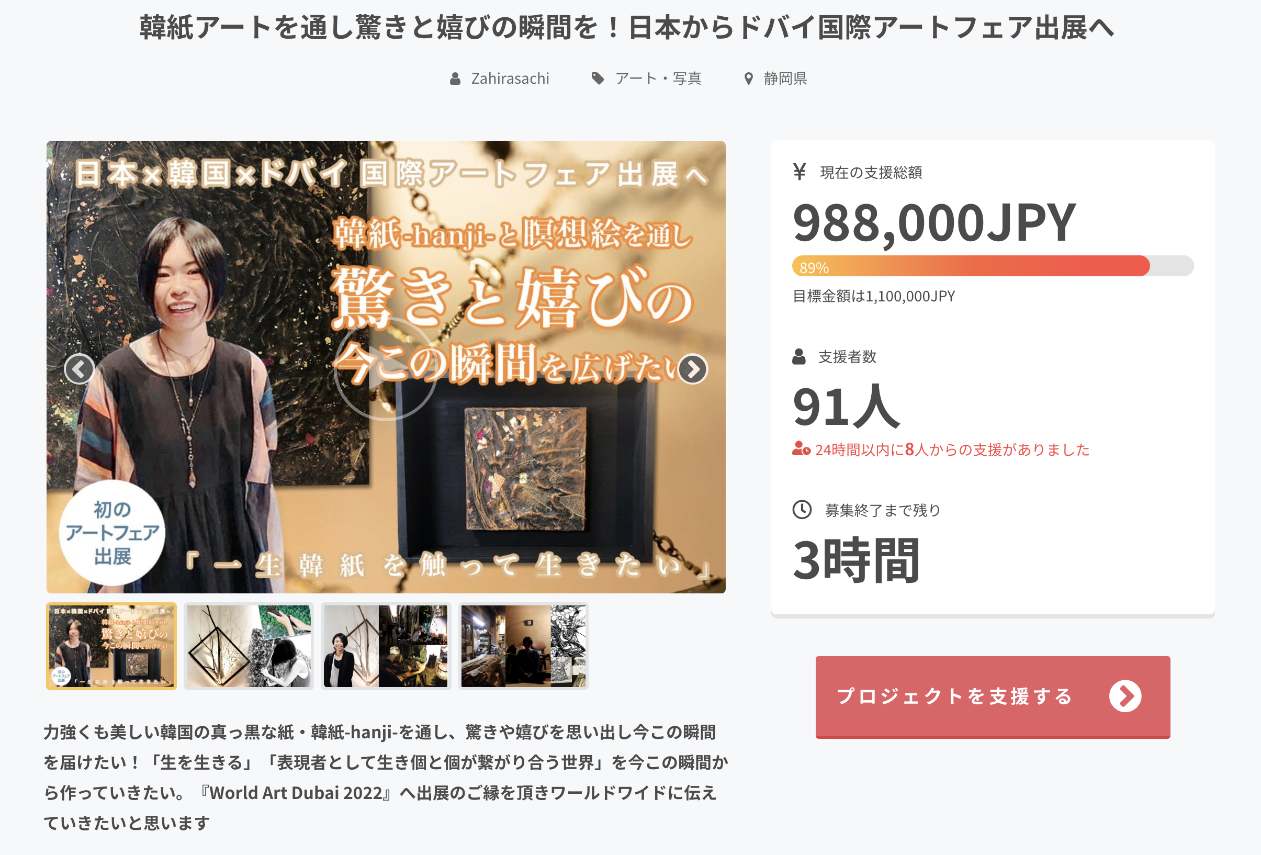Viewport: 1261px width, 855px height.
Task: Open the Zahirasachi author link
Action: [x=510, y=78]
